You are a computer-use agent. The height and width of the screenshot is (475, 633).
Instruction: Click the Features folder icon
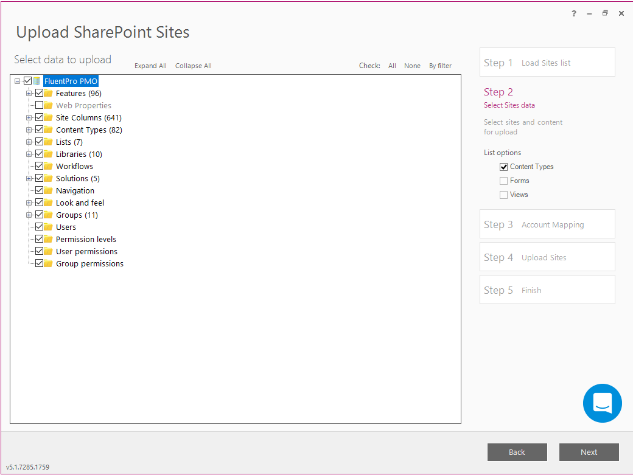(x=48, y=93)
